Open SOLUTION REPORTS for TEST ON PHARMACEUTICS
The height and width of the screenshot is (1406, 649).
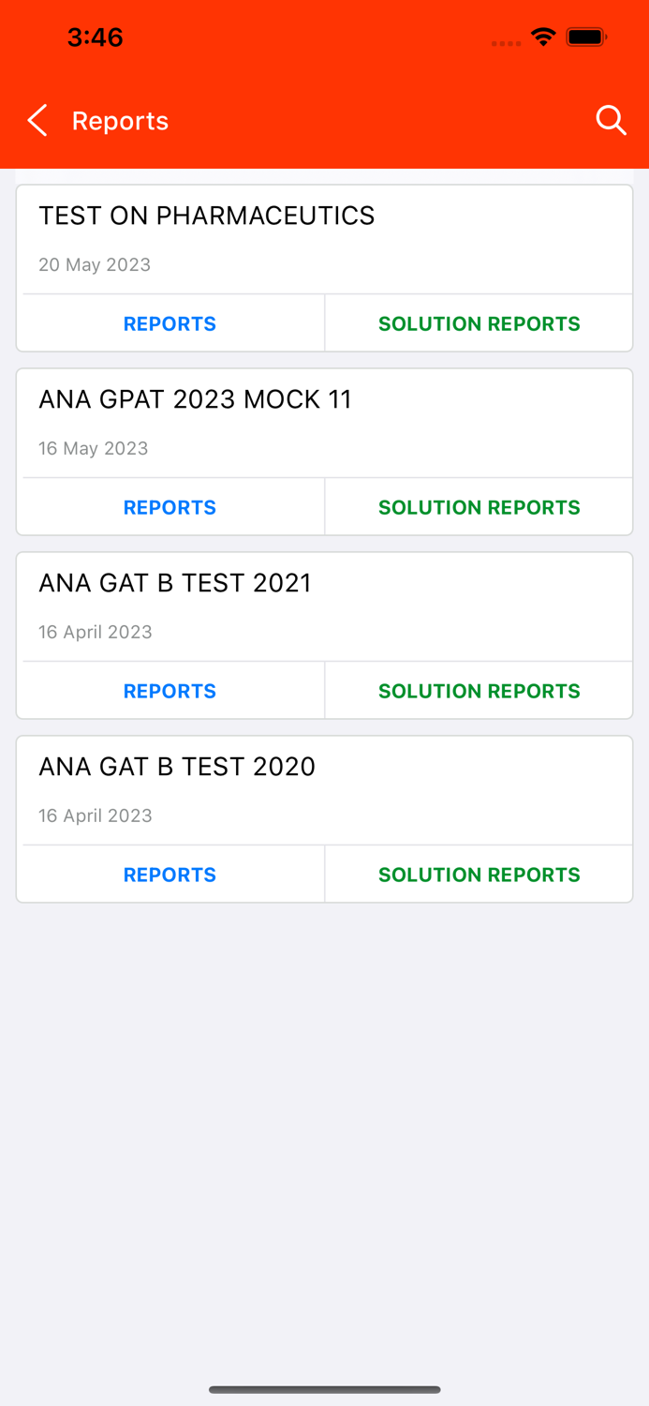coord(479,322)
